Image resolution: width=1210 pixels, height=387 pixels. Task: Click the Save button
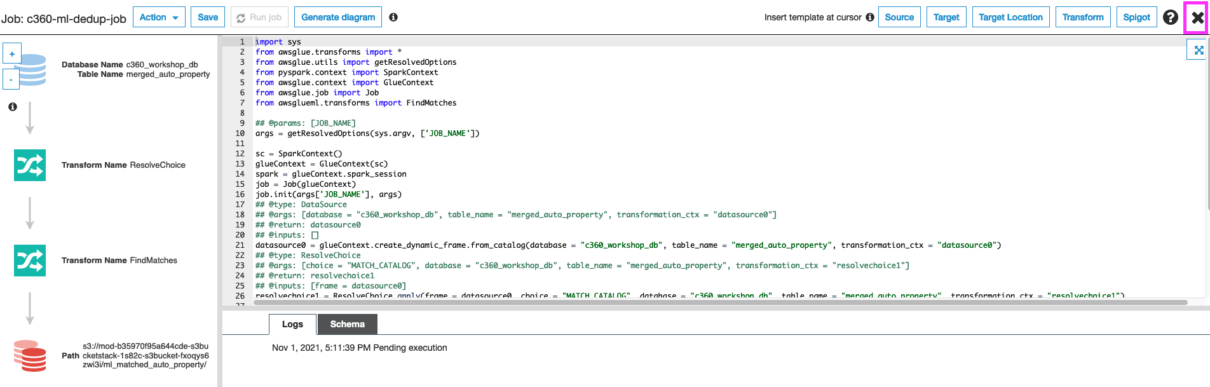pyautogui.click(x=208, y=17)
